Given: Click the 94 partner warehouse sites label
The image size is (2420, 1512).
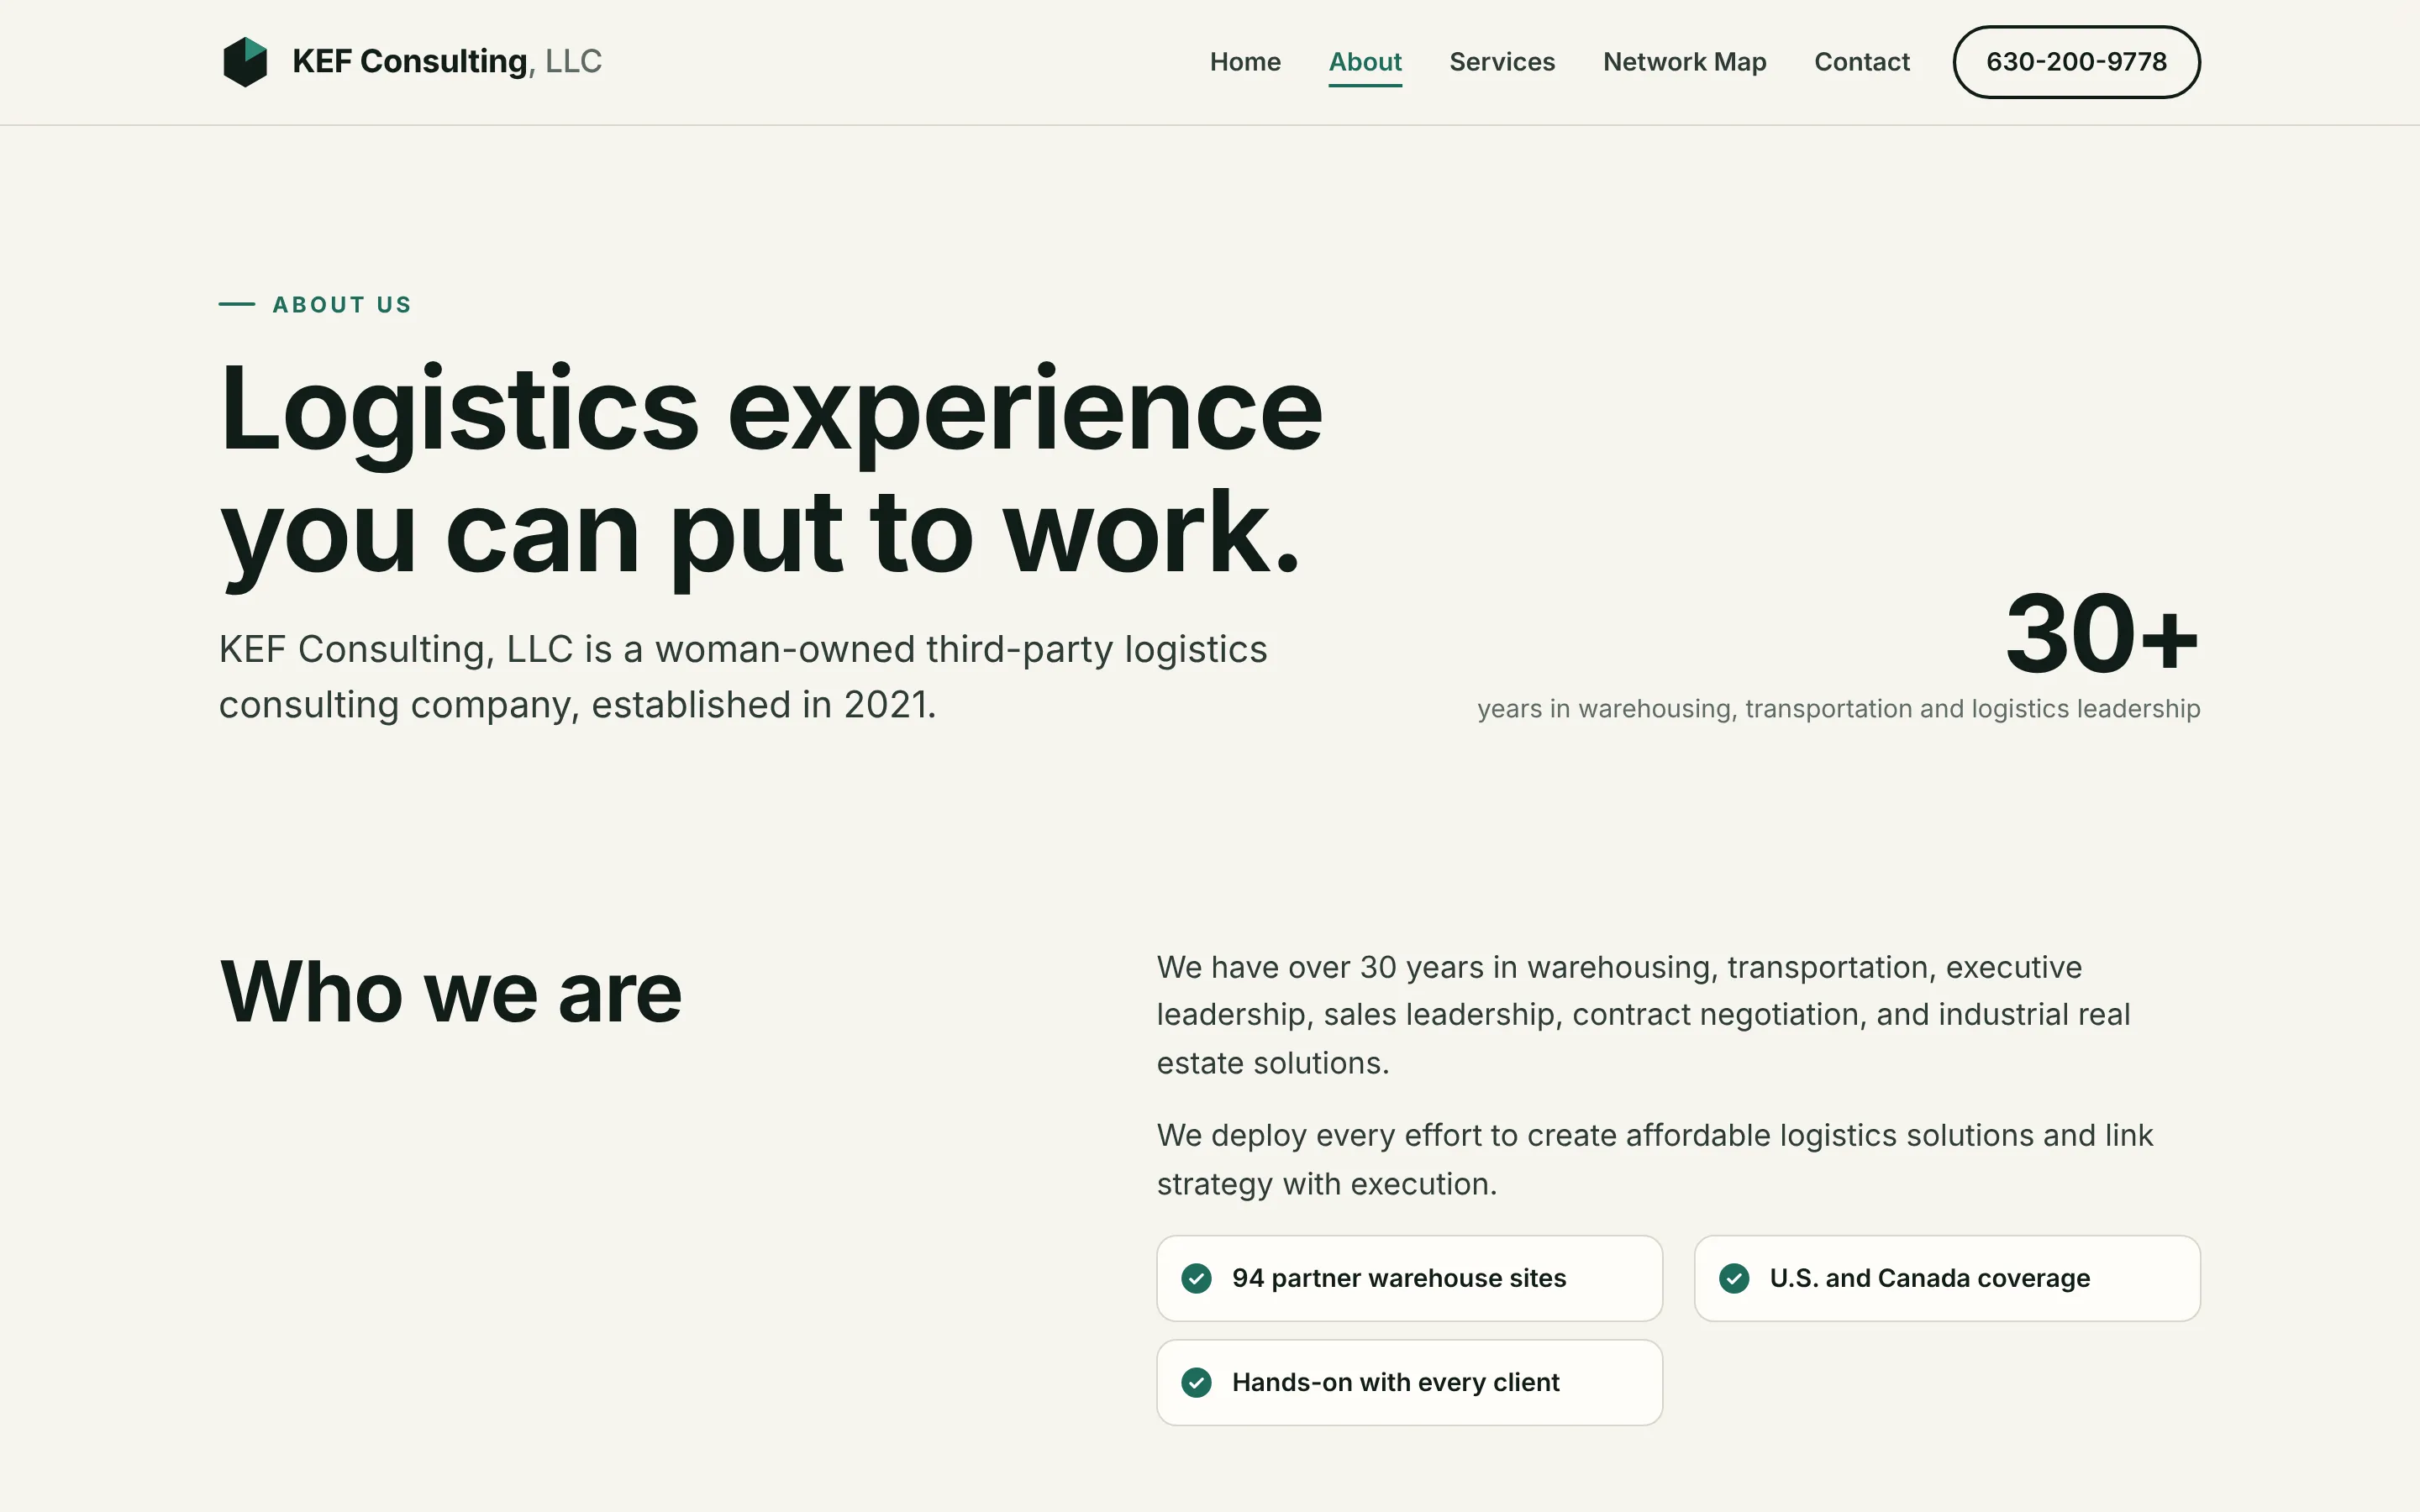Looking at the screenshot, I should pyautogui.click(x=1399, y=1278).
